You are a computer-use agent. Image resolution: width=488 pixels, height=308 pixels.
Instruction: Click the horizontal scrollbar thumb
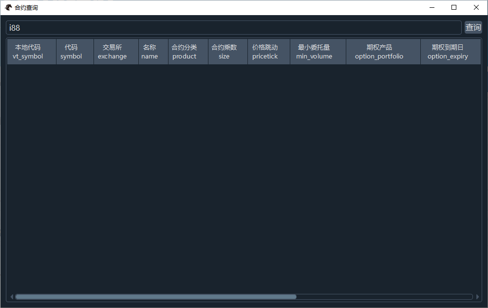(x=155, y=297)
